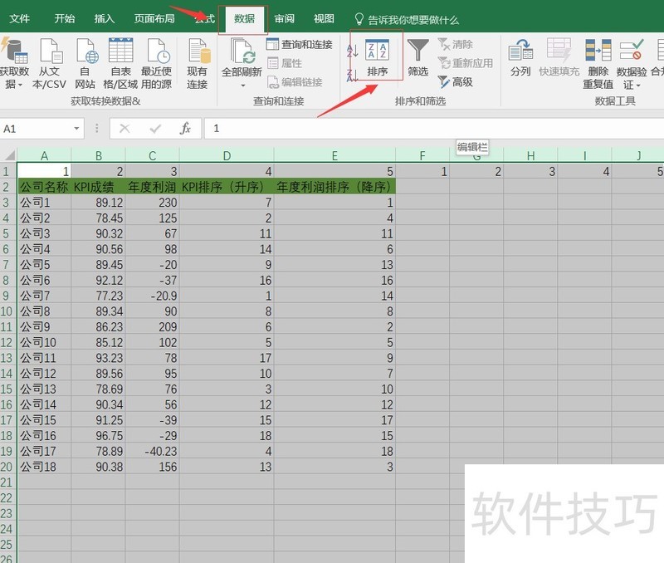
Task: Click the fx insert function icon
Action: tap(185, 129)
